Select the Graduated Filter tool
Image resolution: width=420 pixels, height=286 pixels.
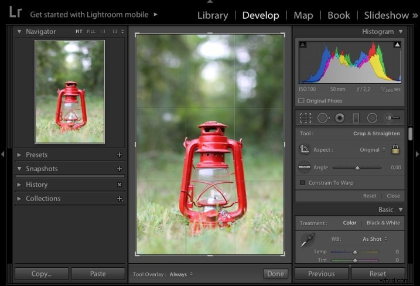[x=356, y=118]
